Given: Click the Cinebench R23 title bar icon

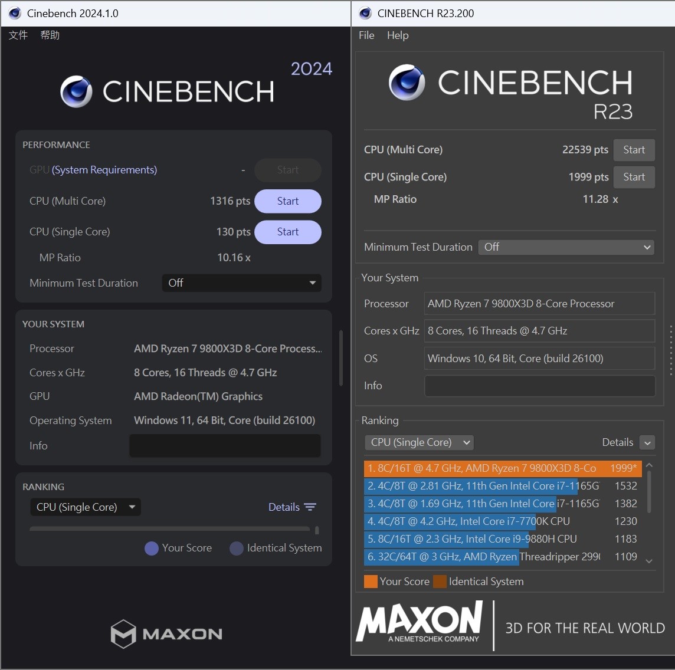Looking at the screenshot, I should pos(365,13).
